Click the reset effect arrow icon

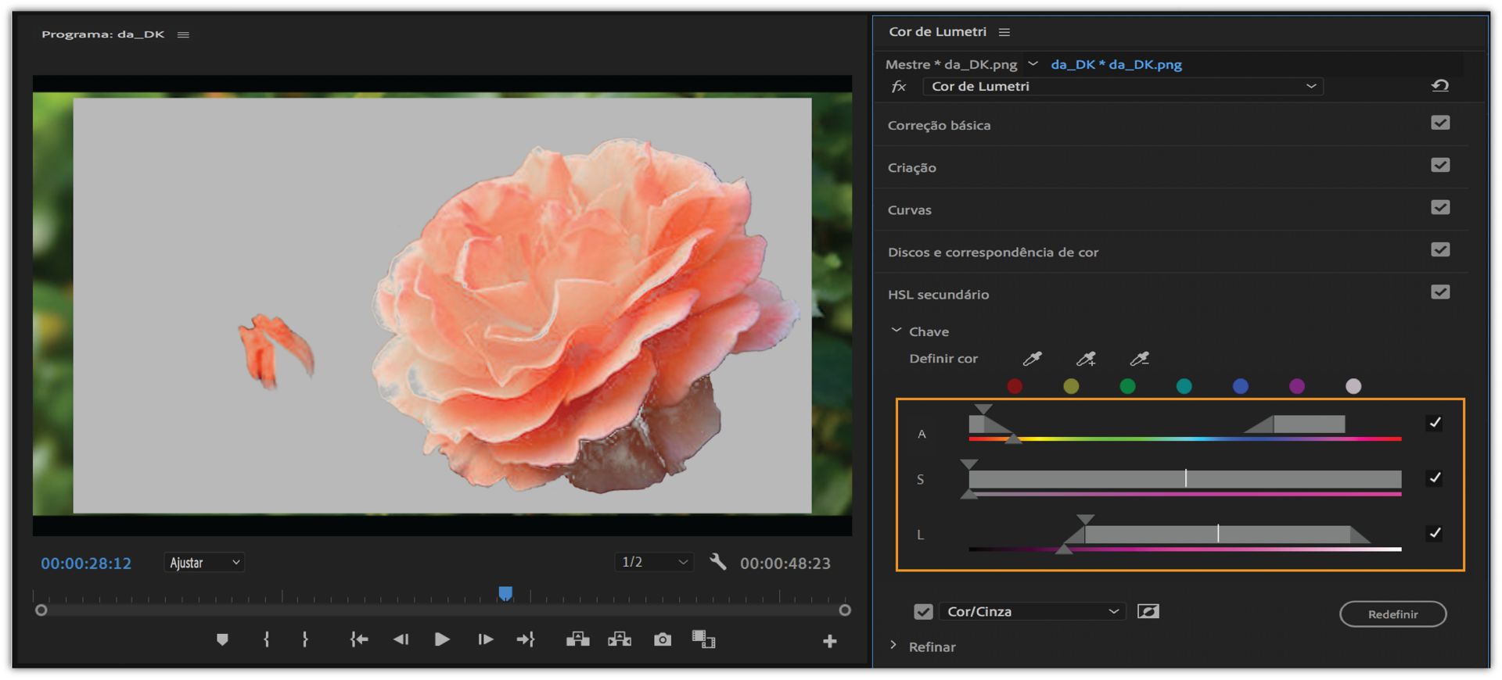(x=1439, y=86)
